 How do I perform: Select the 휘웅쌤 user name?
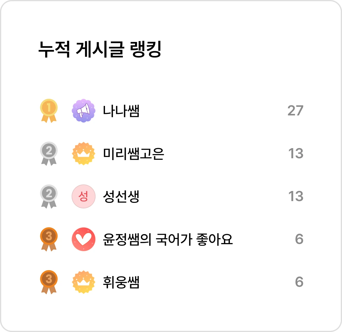click(121, 282)
